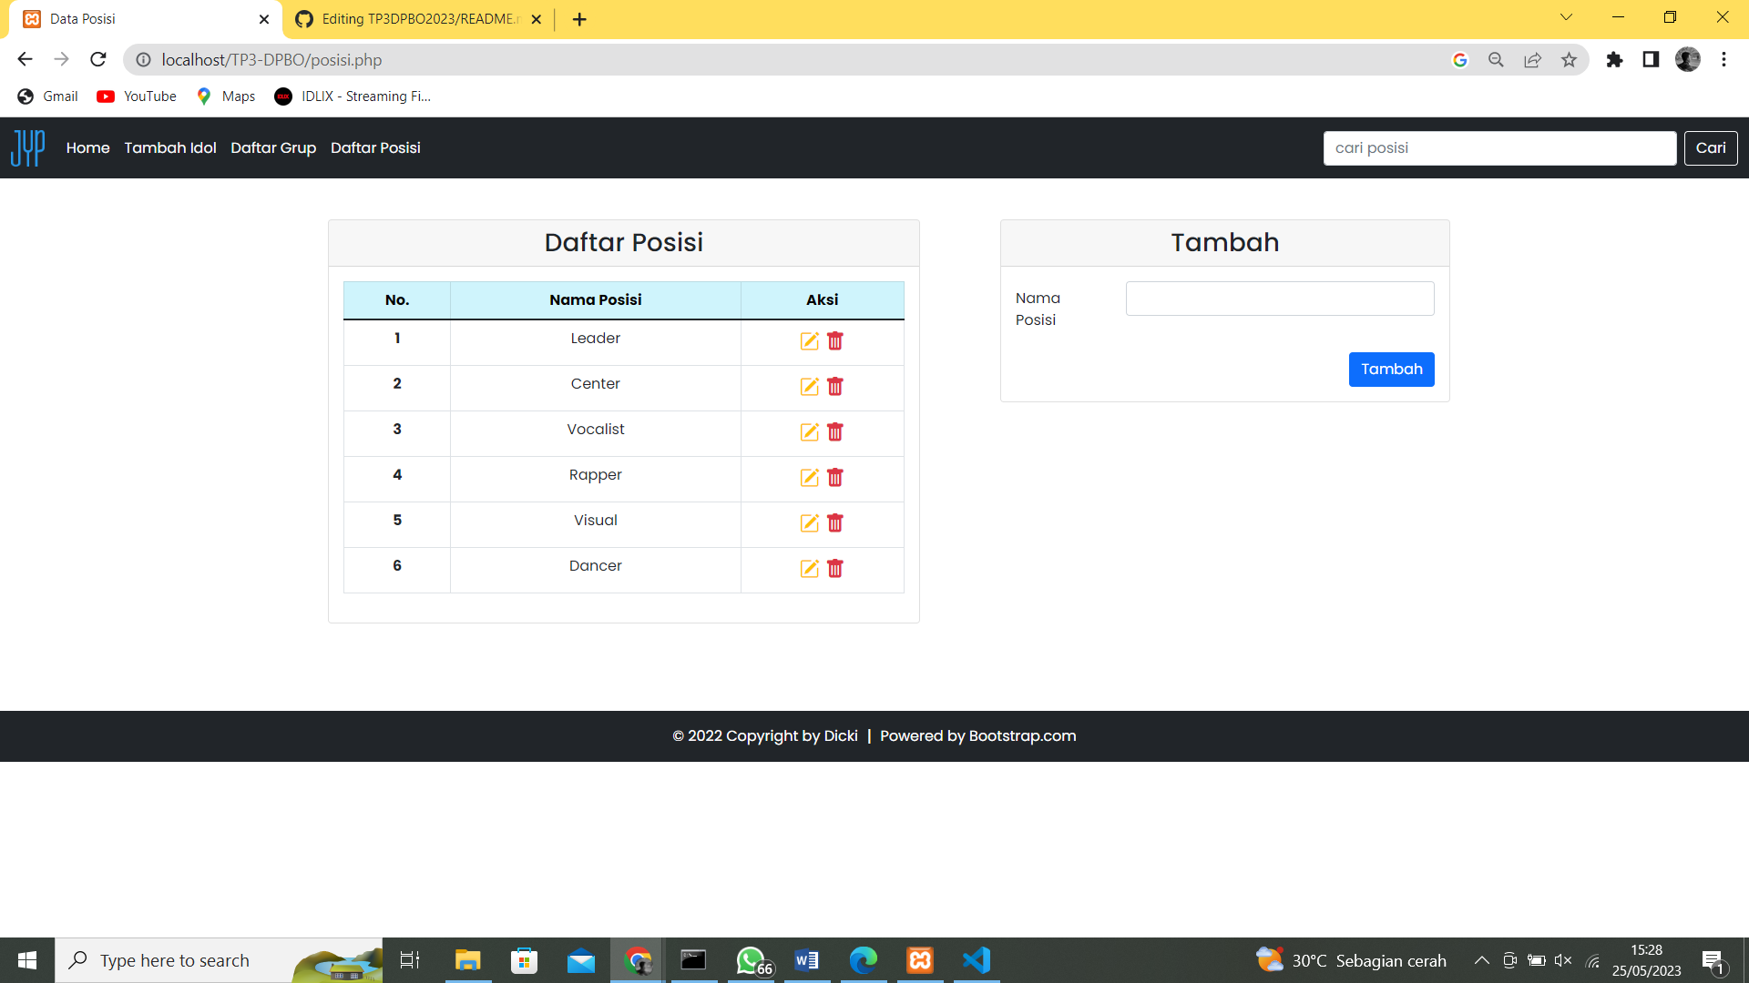The width and height of the screenshot is (1749, 983).
Task: Click the extensions puzzle icon in Chrome
Action: click(1615, 59)
